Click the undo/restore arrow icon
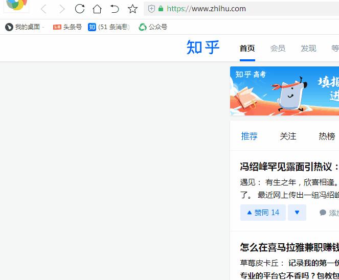 [x=115, y=9]
